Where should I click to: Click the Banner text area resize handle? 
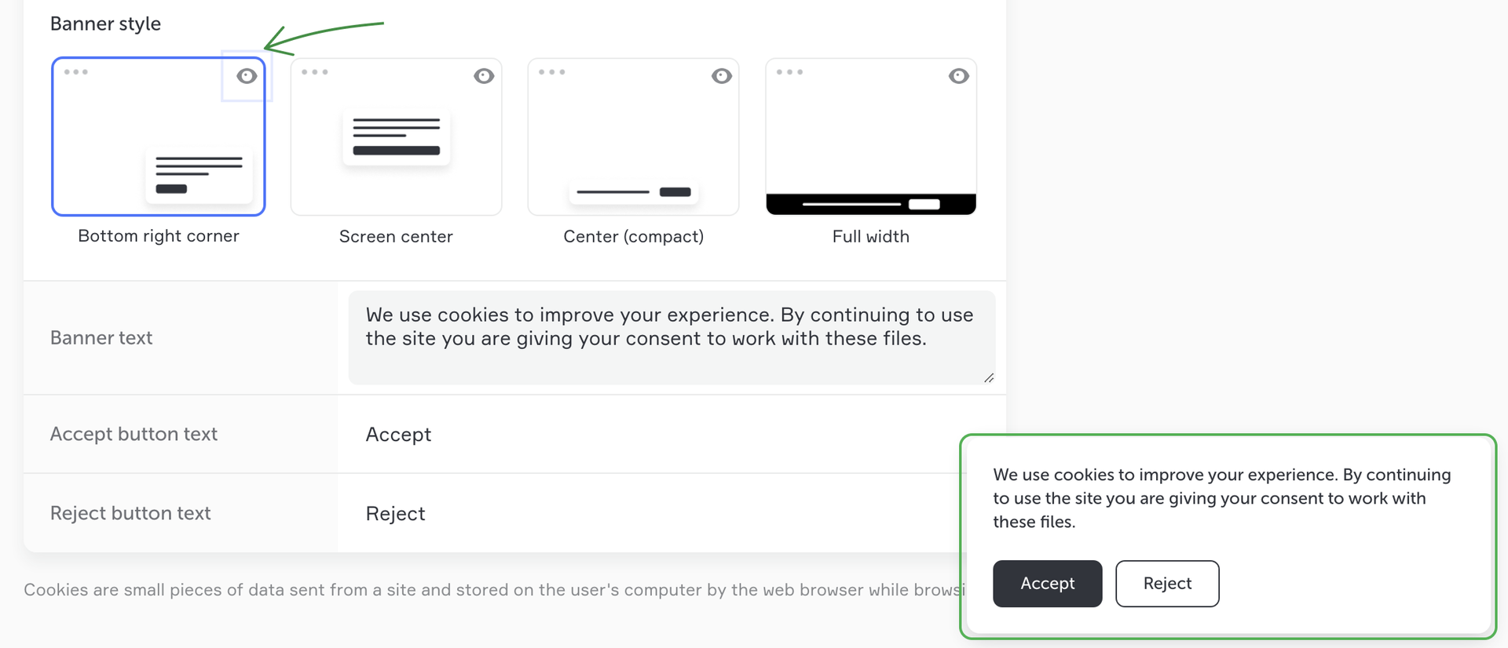tap(989, 378)
